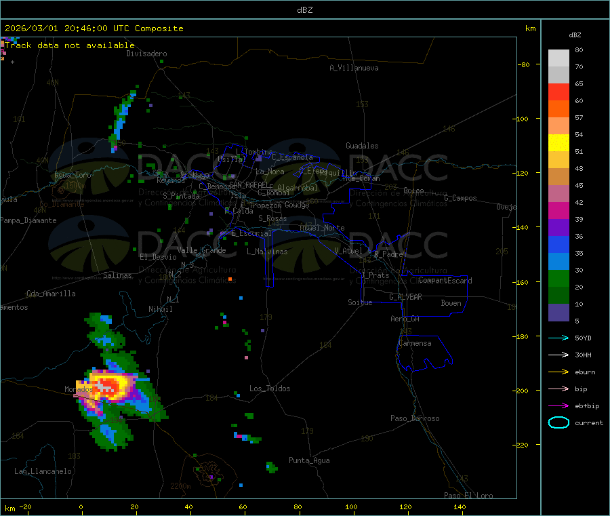Click the 'J_Prats' map label
Viewport: 610px width, 516px height.
pos(375,275)
